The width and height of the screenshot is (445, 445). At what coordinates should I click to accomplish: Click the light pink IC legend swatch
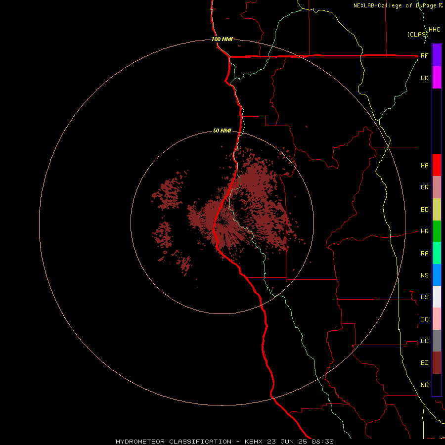click(437, 319)
